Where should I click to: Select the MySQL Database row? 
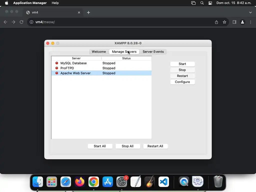click(x=101, y=63)
